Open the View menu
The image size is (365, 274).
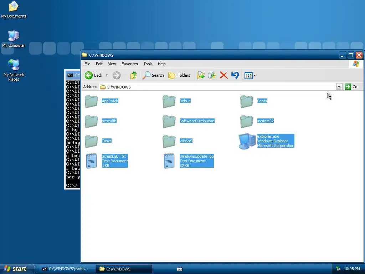112,64
